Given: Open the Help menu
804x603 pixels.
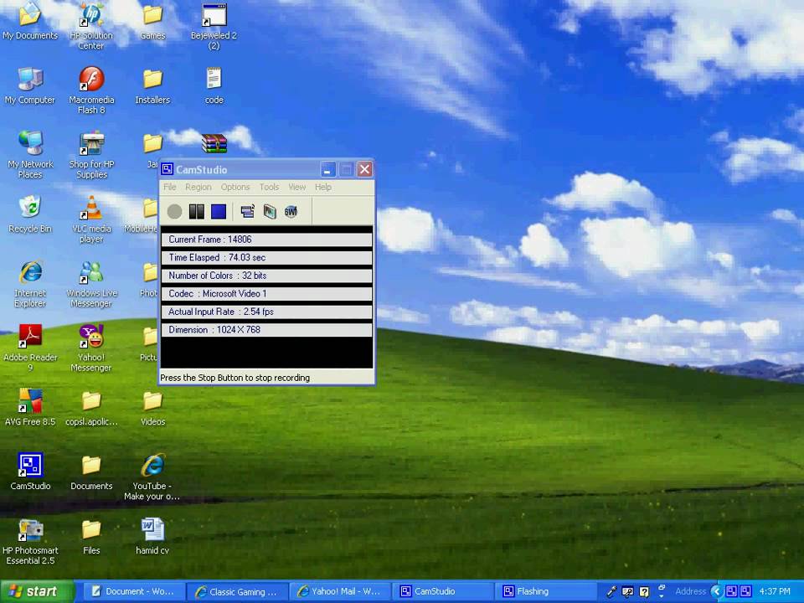Looking at the screenshot, I should (323, 187).
